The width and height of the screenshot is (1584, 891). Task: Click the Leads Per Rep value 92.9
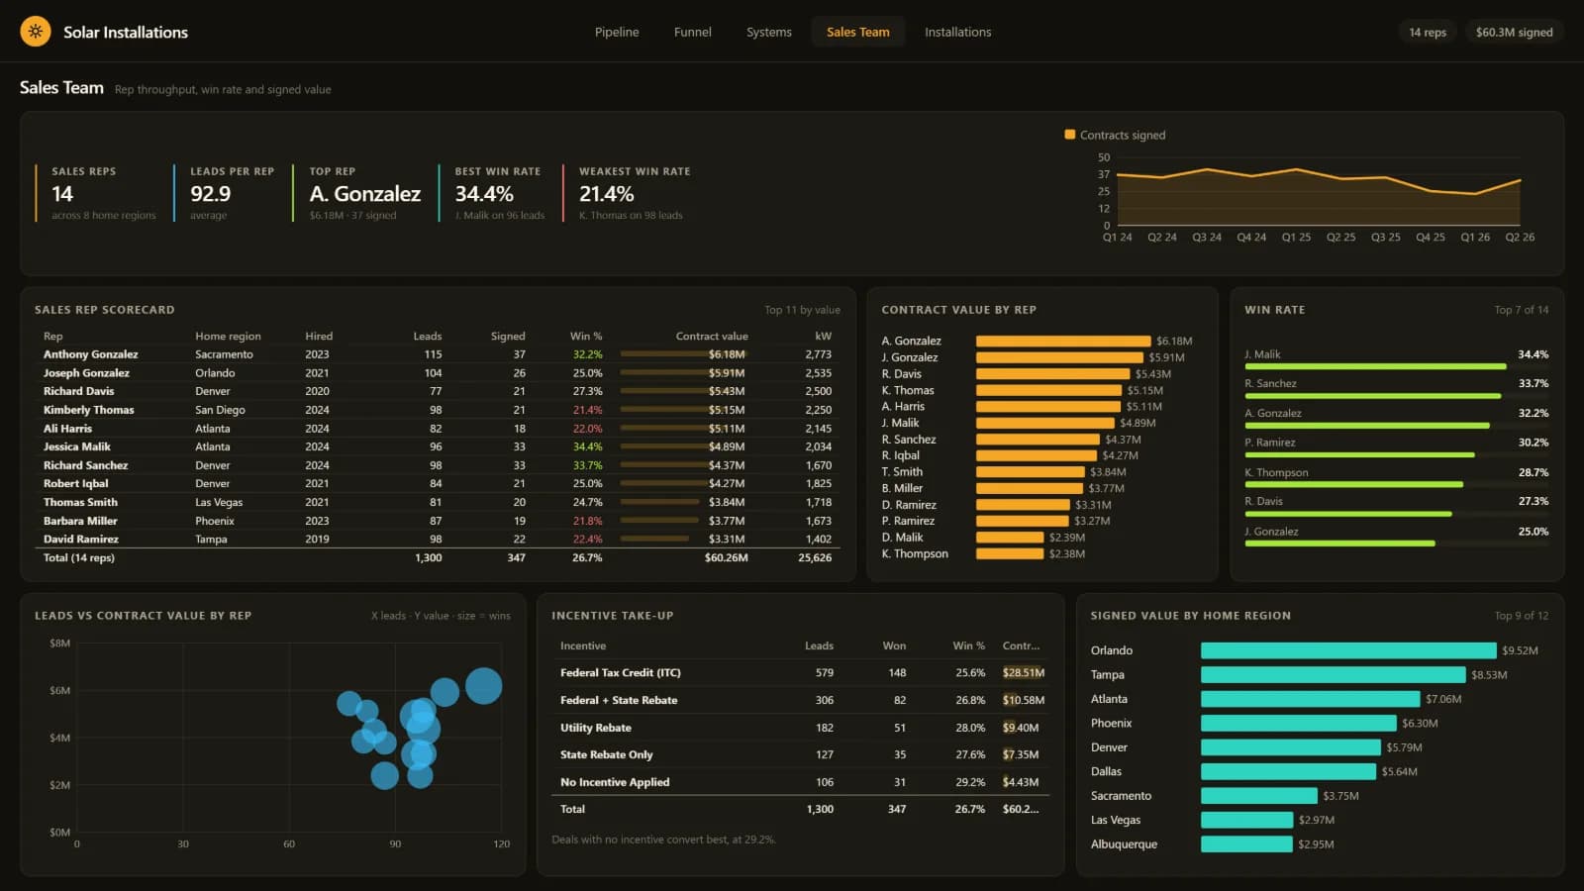point(210,194)
